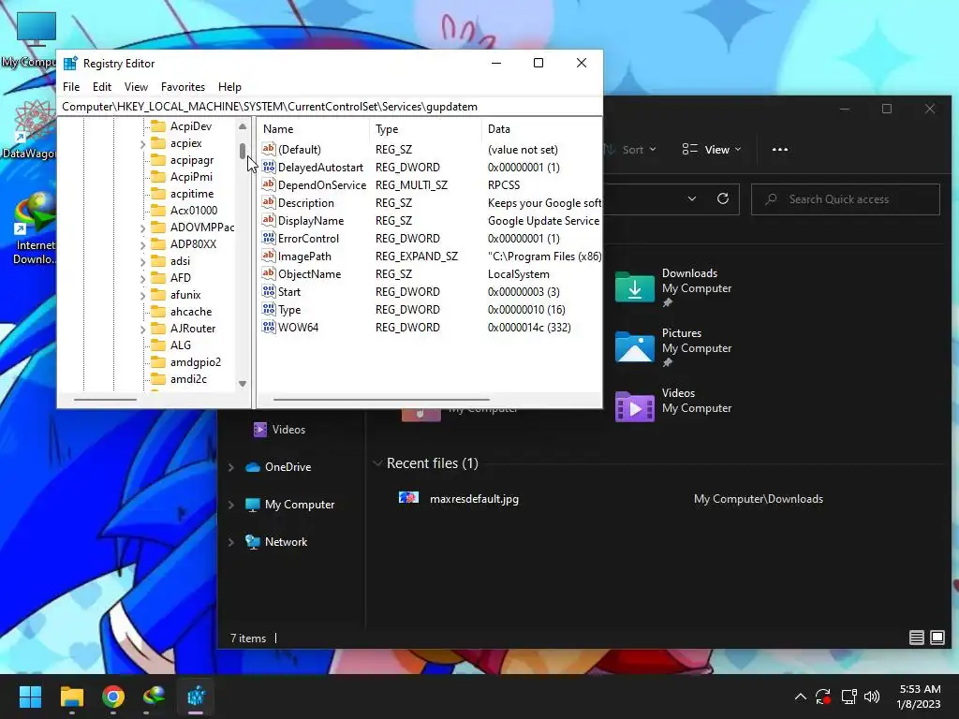Click the scroll up arrow in key tree

pos(243,126)
